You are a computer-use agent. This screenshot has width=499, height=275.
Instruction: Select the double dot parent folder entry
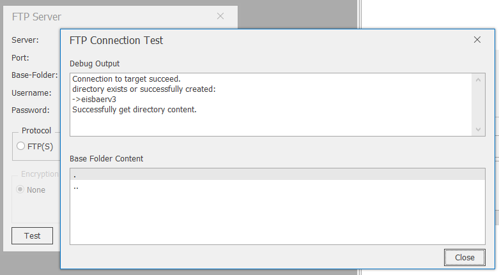click(x=277, y=186)
